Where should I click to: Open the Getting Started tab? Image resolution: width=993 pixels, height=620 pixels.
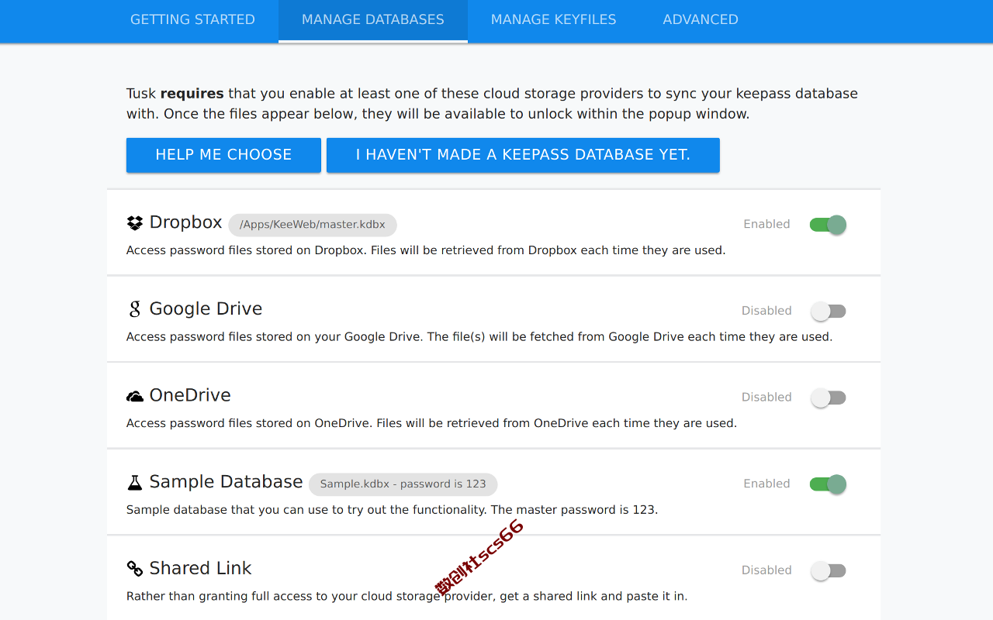coord(192,20)
